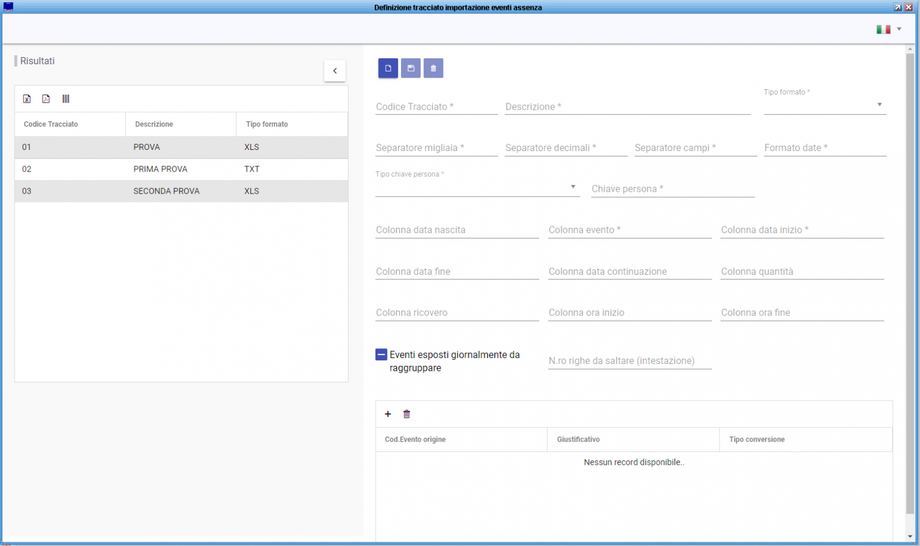Export results to Excel icon
This screenshot has height=546, width=920.
[x=27, y=99]
